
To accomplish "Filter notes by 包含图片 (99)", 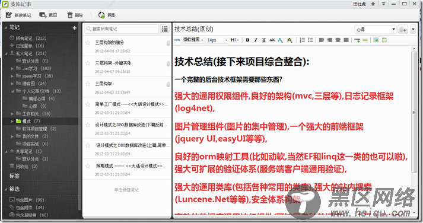I will (x=27, y=200).
